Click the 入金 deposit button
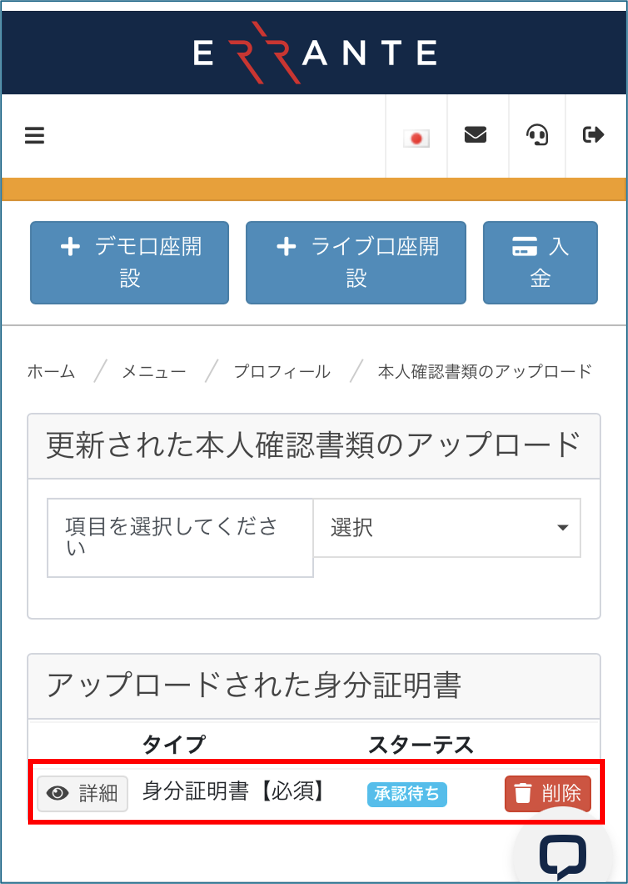Image resolution: width=628 pixels, height=884 pixels. click(540, 263)
